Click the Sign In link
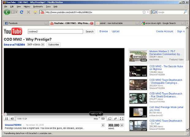Viewport: 190px width, 137px height. 181,31
